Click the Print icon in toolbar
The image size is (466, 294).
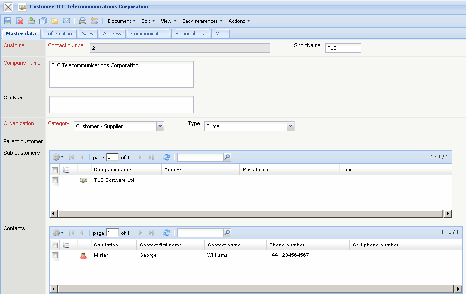point(82,21)
